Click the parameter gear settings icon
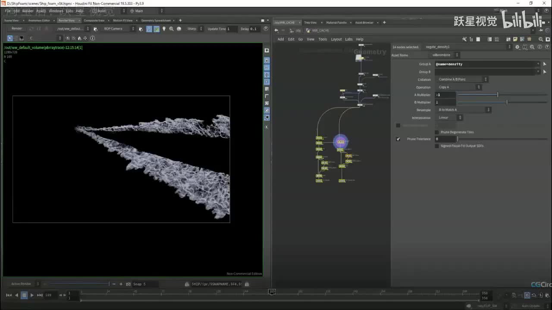Image resolution: width=552 pixels, height=310 pixels. pyautogui.click(x=517, y=47)
